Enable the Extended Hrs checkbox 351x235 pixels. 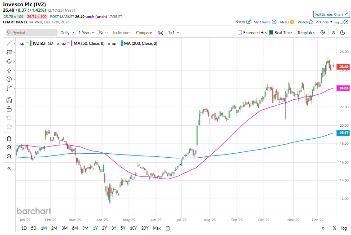pos(240,33)
